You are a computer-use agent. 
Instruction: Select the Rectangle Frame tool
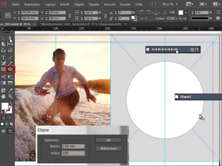[3, 69]
